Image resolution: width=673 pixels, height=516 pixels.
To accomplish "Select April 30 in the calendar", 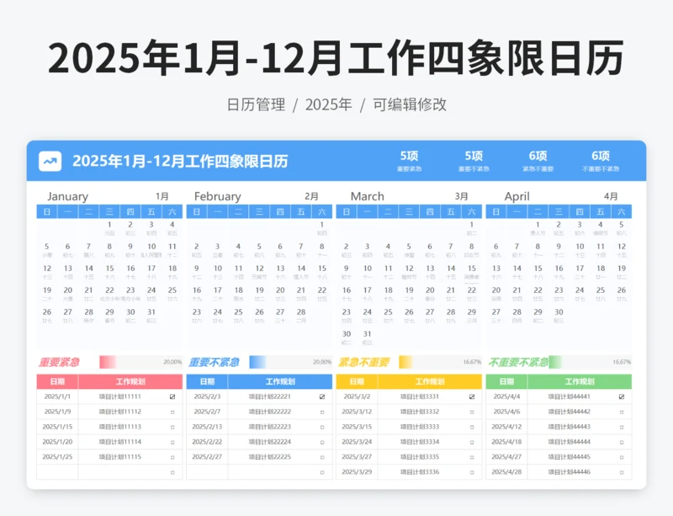I will tap(559, 316).
